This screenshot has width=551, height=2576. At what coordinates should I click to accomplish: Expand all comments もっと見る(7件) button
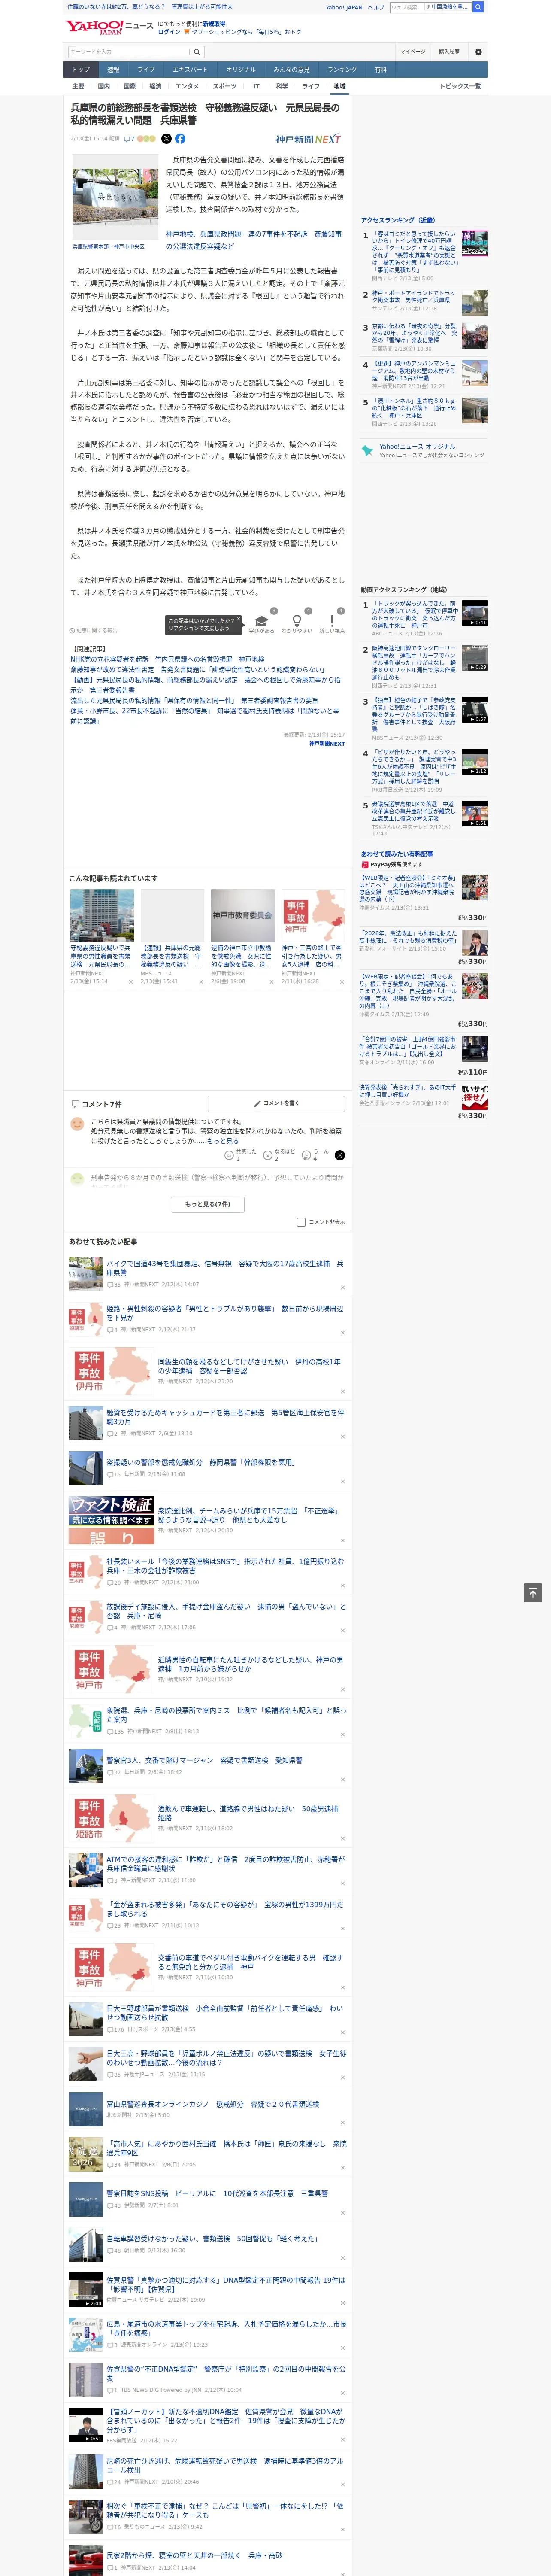[x=207, y=1204]
